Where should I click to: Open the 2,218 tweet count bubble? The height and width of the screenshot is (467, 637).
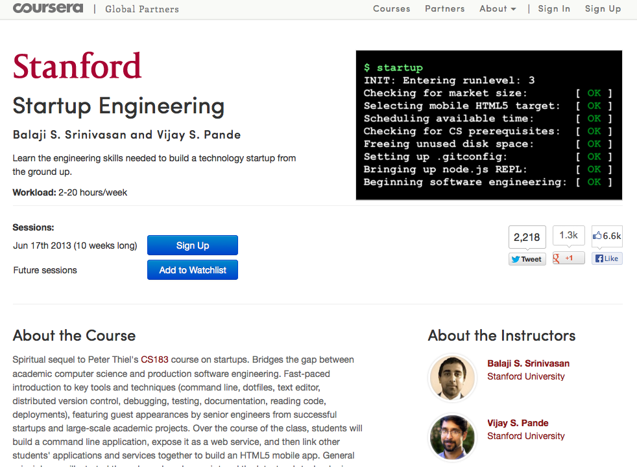click(x=527, y=237)
